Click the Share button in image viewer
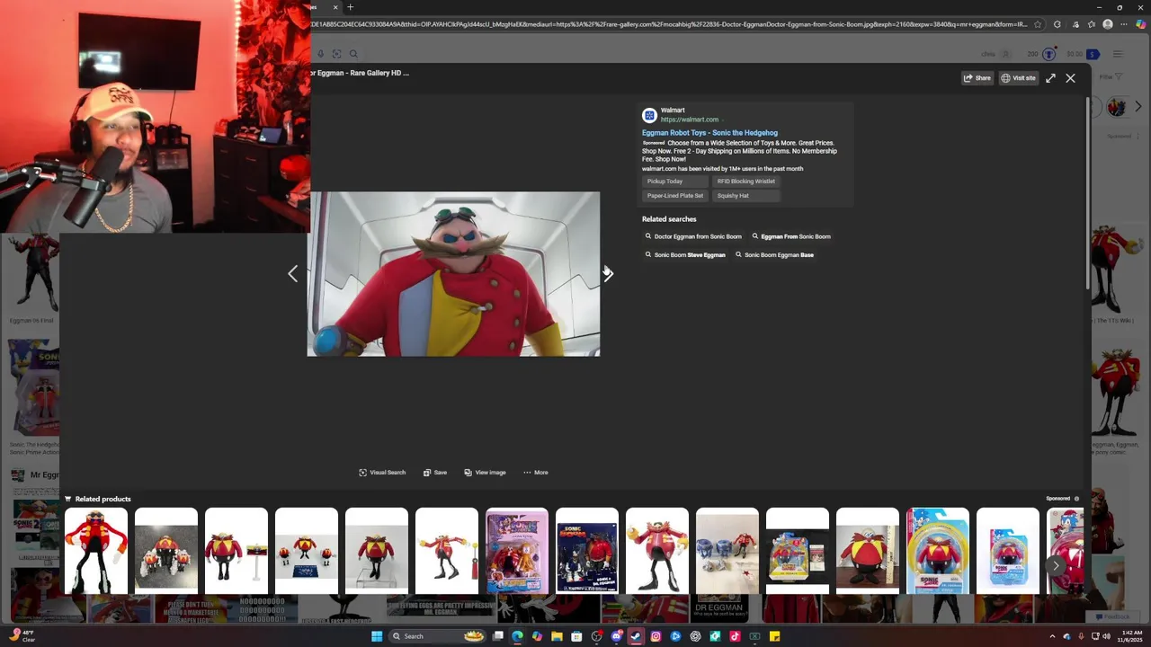The height and width of the screenshot is (647, 1151). [977, 78]
